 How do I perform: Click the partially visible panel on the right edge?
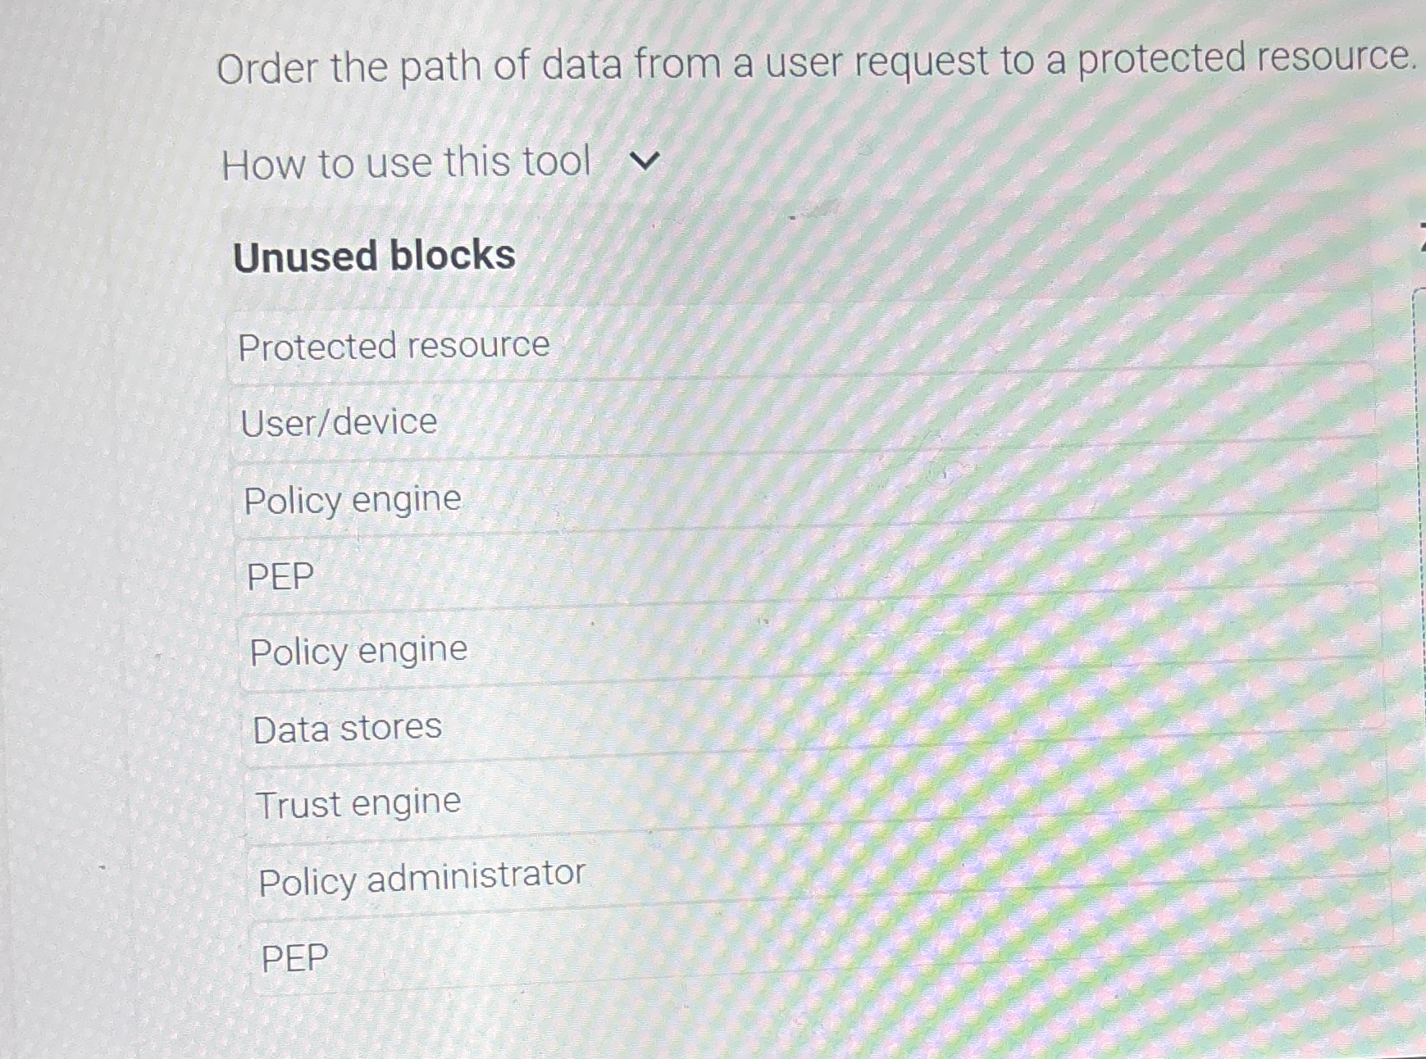pyautogui.click(x=1419, y=574)
